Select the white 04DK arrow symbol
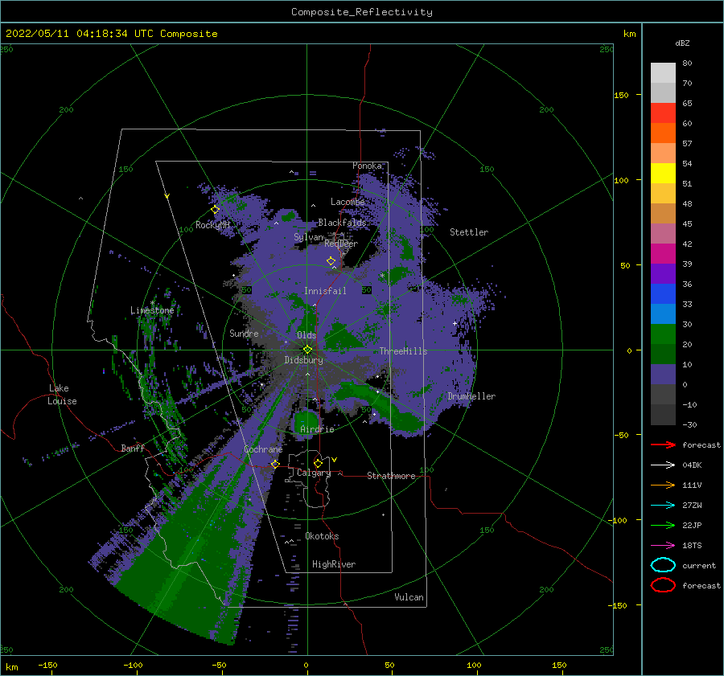The image size is (724, 676). coord(663,465)
